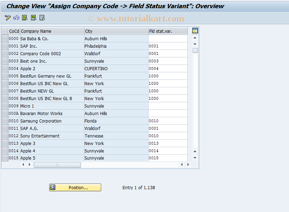Click the Undo icon in the toolbar
The height and width of the screenshot is (212, 289).
click(16, 17)
